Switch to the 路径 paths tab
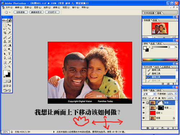Screen dimensions: 180x135 pyautogui.click(x=159, y=90)
